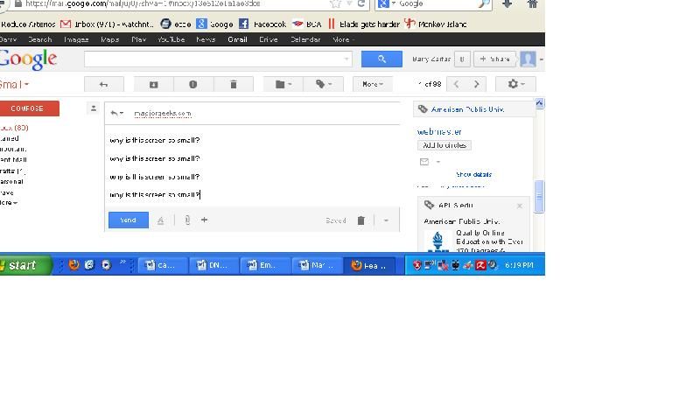Viewport: 700px width, 420px height.
Task: Click the Add to circles button
Action: (x=444, y=145)
